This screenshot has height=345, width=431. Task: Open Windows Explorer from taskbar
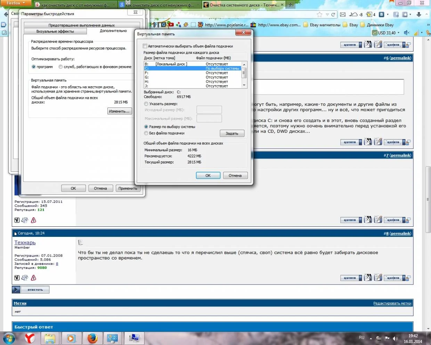50,338
